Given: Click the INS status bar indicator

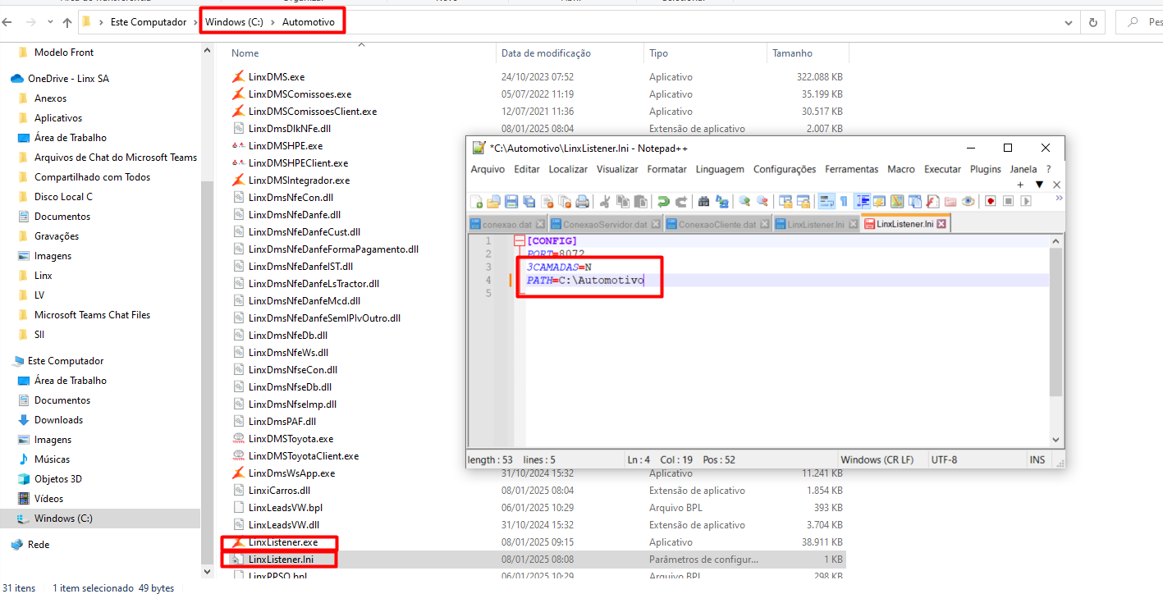Looking at the screenshot, I should click(1037, 459).
